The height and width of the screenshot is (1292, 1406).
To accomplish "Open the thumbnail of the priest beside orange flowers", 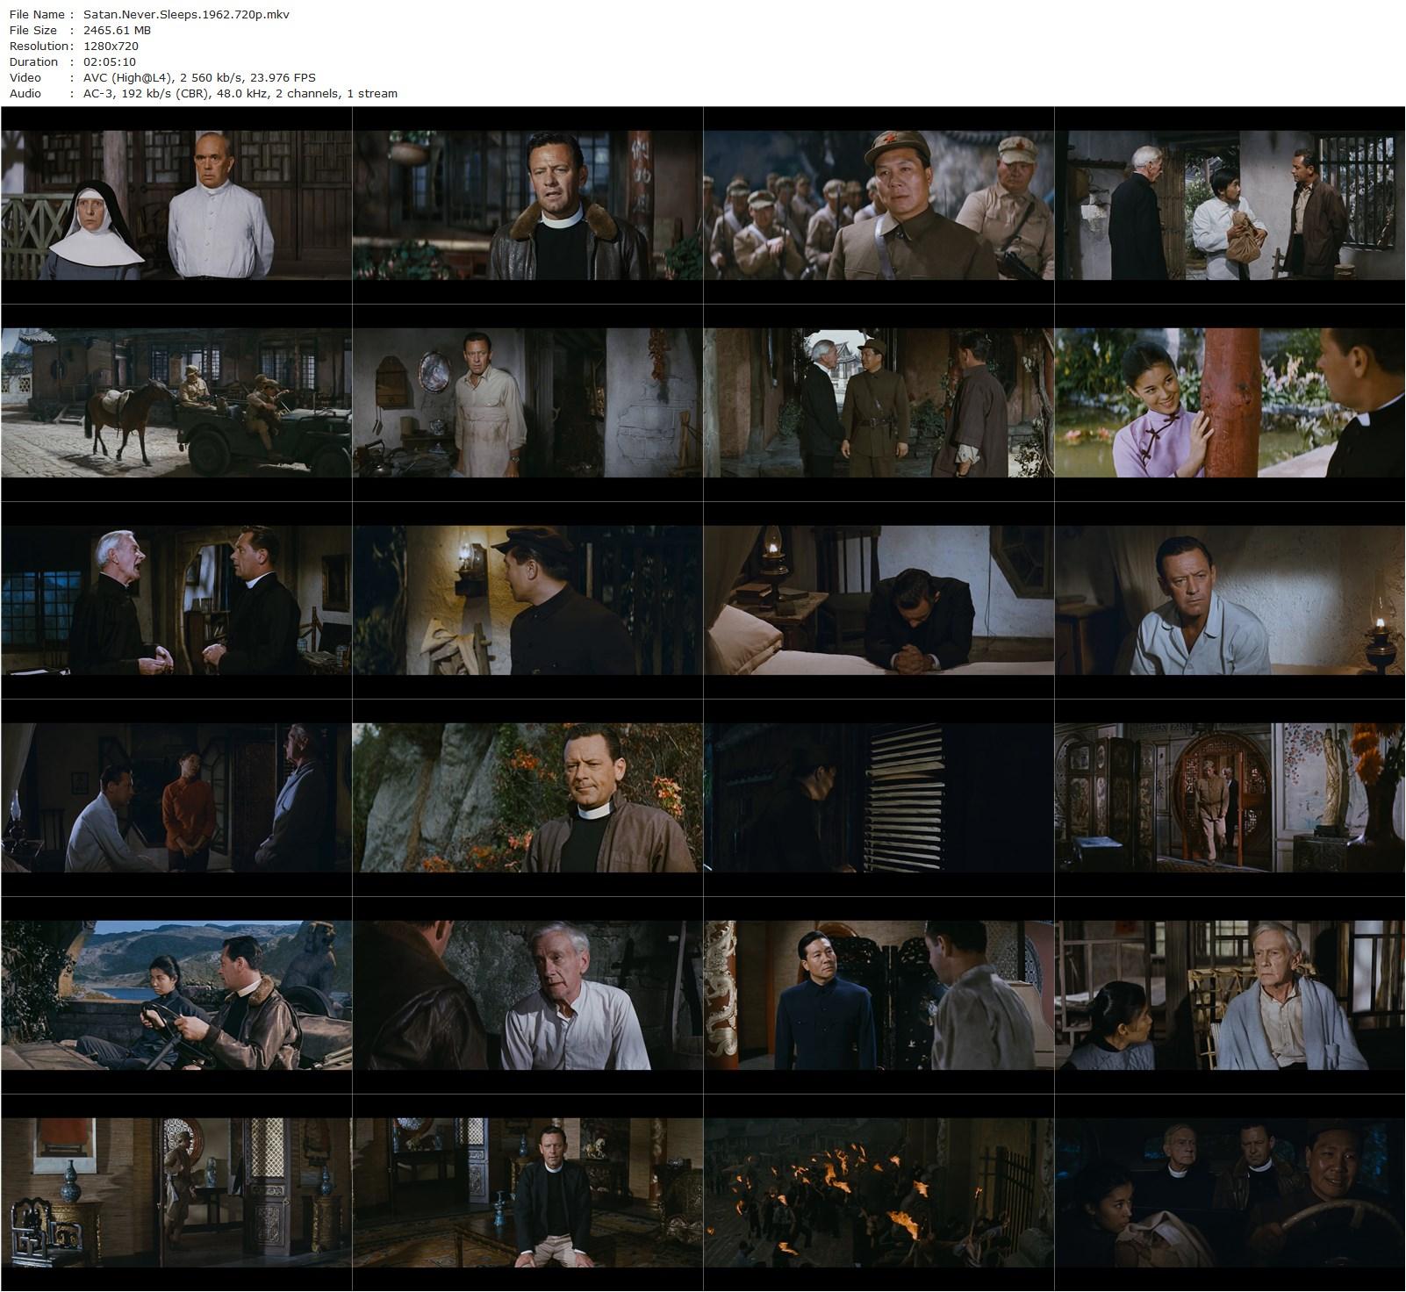I will coord(527,798).
